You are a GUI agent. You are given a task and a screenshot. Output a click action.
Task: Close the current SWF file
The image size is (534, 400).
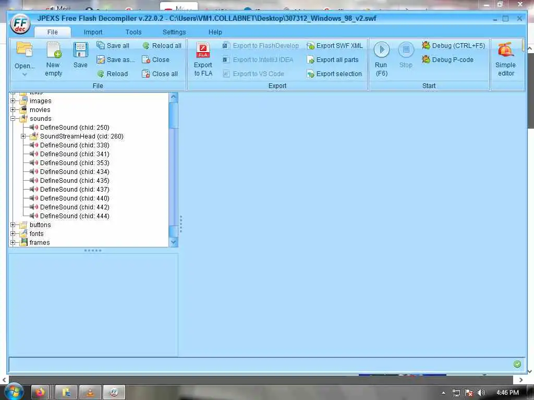coord(155,60)
